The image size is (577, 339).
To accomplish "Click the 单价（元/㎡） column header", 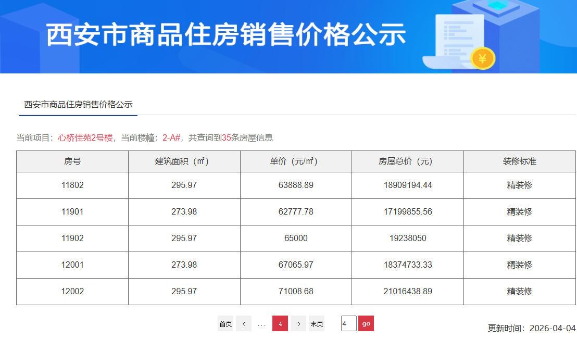I will (x=296, y=161).
